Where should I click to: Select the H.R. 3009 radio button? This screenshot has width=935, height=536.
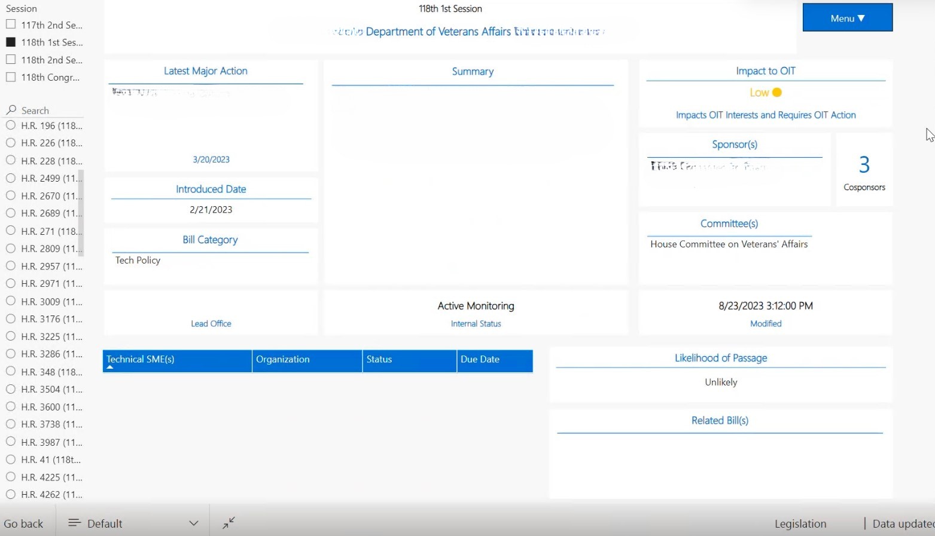tap(11, 301)
